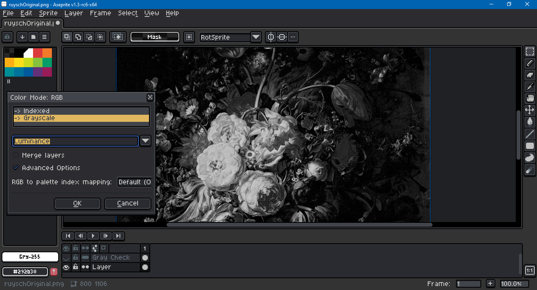Click the 100.0% zoom field
The height and width of the screenshot is (290, 537).
tap(514, 284)
